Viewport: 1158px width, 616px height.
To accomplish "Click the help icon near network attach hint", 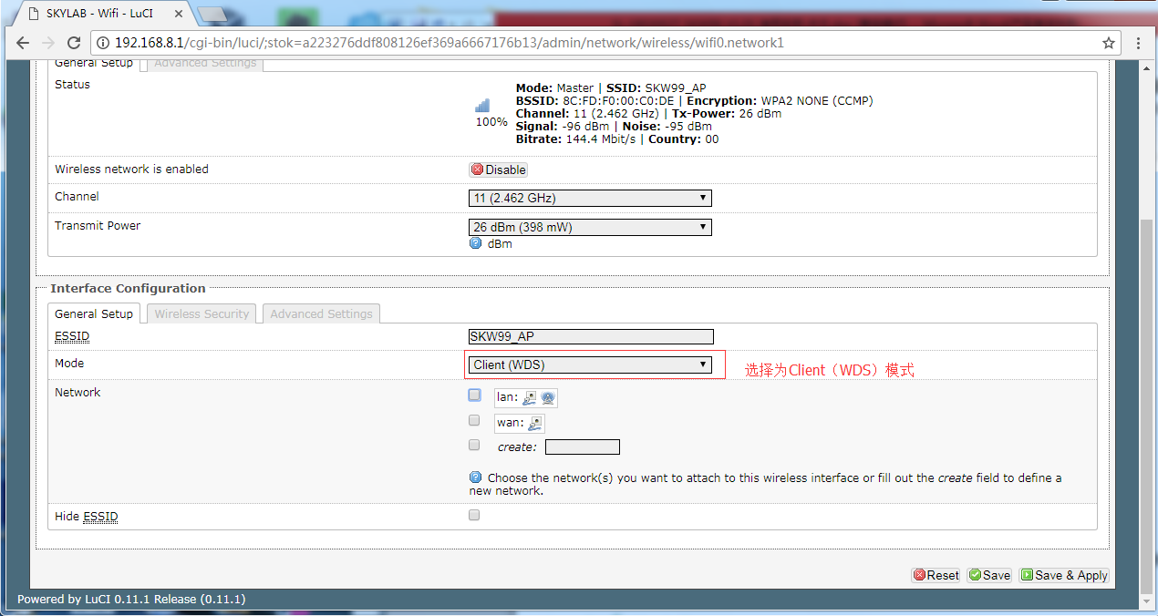I will click(x=475, y=477).
